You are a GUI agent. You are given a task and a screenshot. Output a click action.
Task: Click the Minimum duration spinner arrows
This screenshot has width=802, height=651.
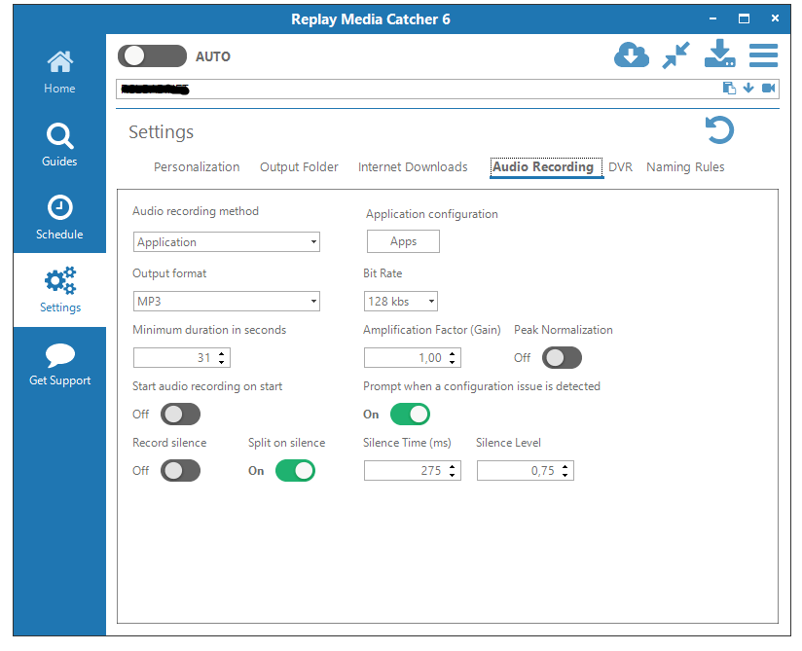click(222, 357)
